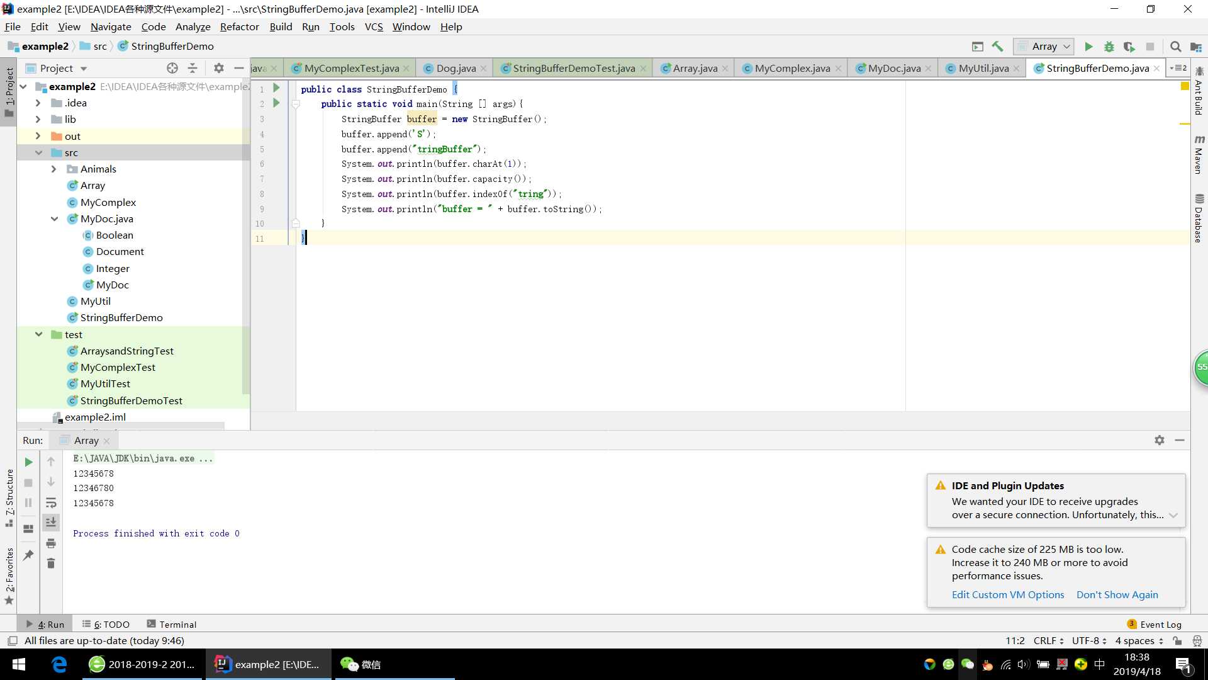Select StringBufferDemoTest in the project tree
1208x680 pixels.
[x=131, y=400]
